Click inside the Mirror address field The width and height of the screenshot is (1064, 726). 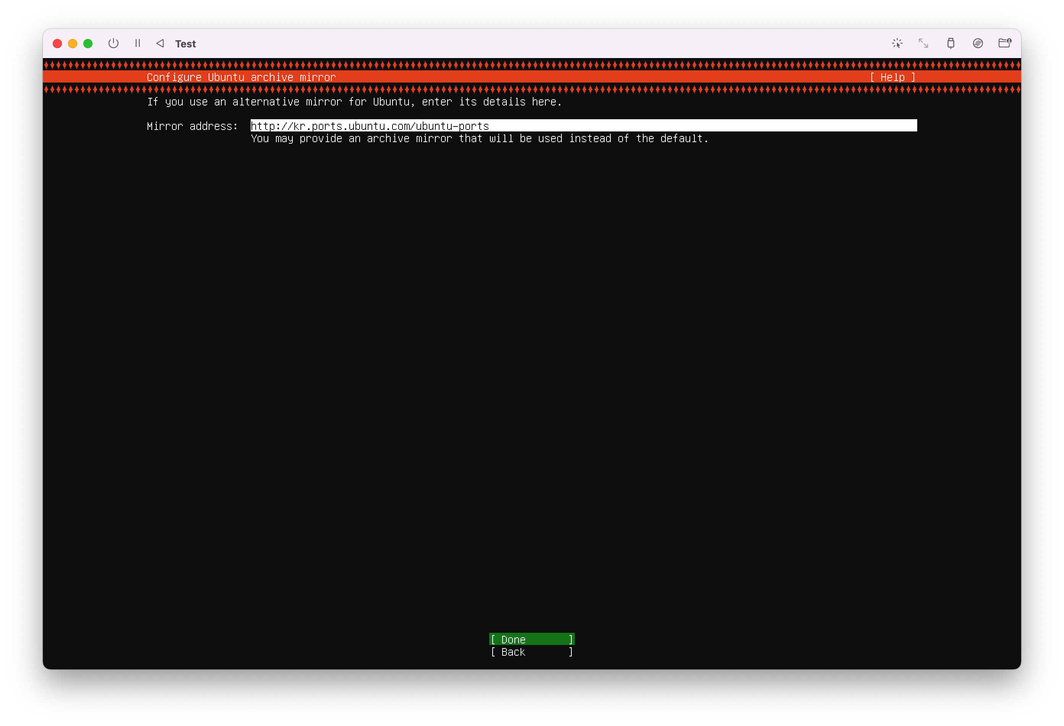[583, 126]
